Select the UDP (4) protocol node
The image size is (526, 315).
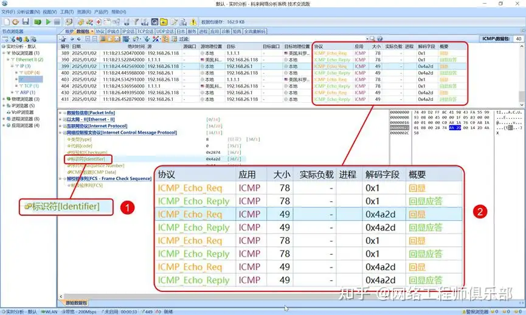pyautogui.click(x=32, y=72)
